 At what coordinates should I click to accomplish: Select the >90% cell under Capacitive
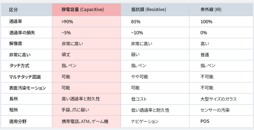[x=86, y=22]
